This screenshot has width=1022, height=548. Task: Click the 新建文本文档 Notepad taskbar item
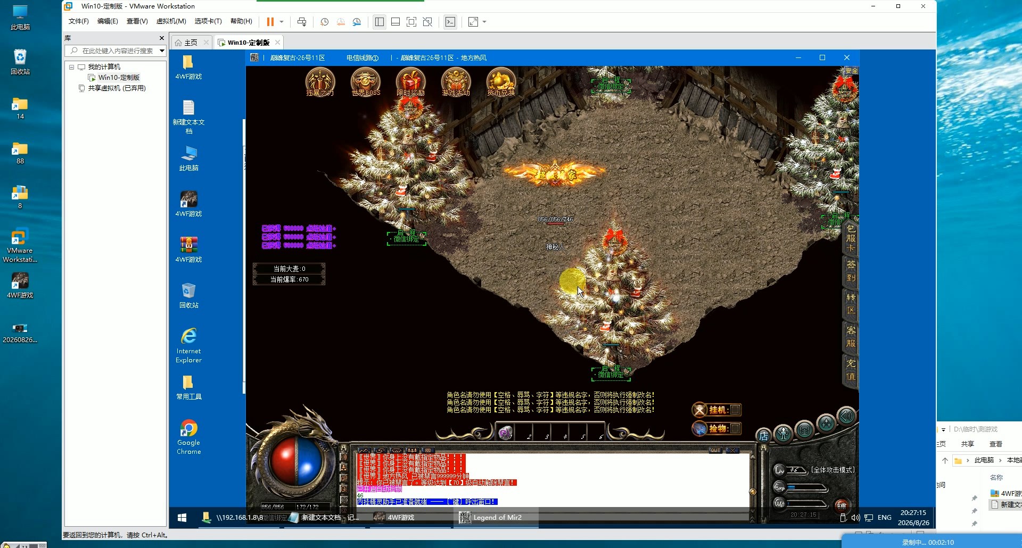324,518
